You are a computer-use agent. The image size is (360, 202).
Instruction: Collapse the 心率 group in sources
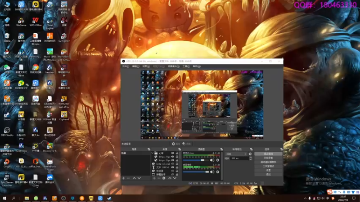point(153,153)
